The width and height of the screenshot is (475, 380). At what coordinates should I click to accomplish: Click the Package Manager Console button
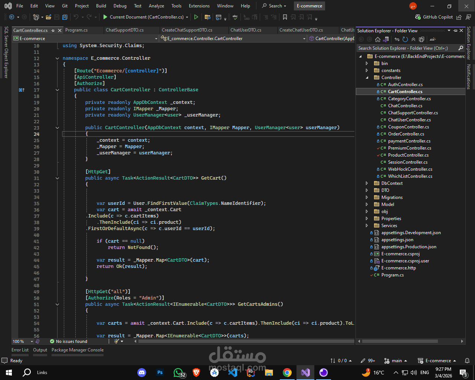[x=78, y=350]
